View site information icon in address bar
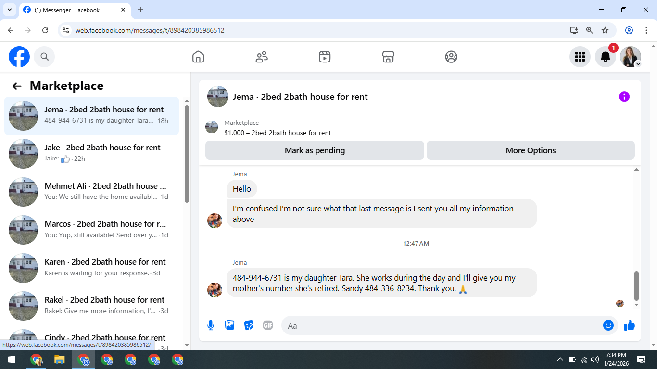The height and width of the screenshot is (369, 657). 66,30
